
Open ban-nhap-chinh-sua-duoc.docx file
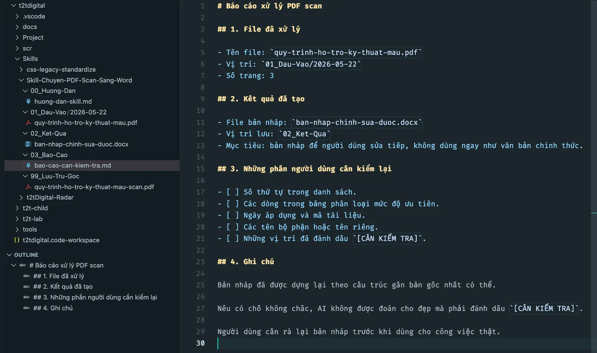coord(81,144)
